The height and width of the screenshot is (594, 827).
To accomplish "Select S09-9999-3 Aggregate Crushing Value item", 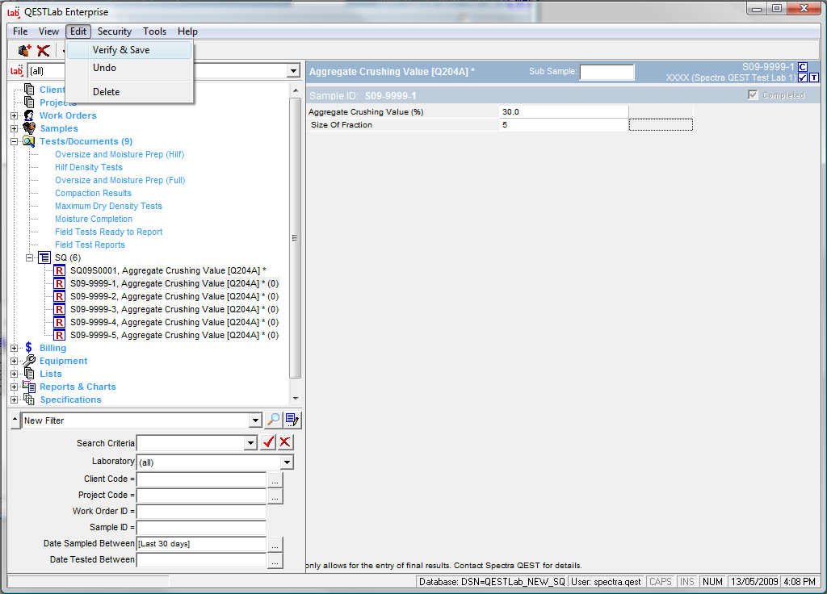I will pyautogui.click(x=174, y=309).
